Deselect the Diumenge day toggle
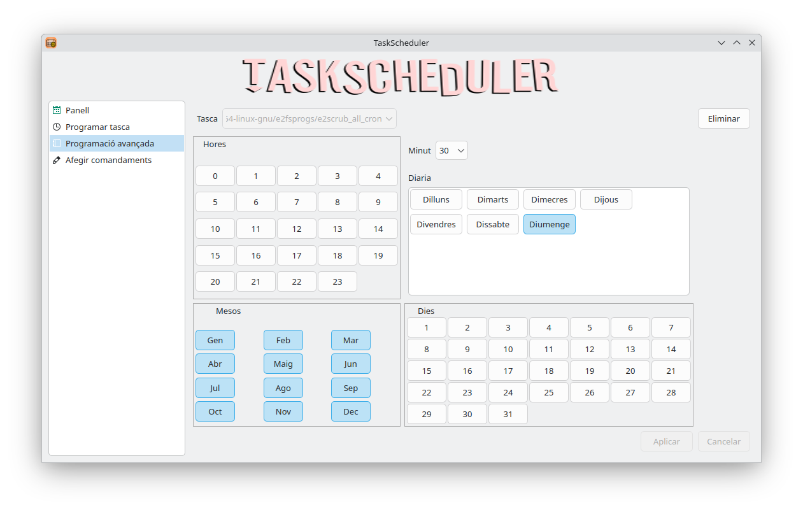Image resolution: width=803 pixels, height=512 pixels. [549, 224]
